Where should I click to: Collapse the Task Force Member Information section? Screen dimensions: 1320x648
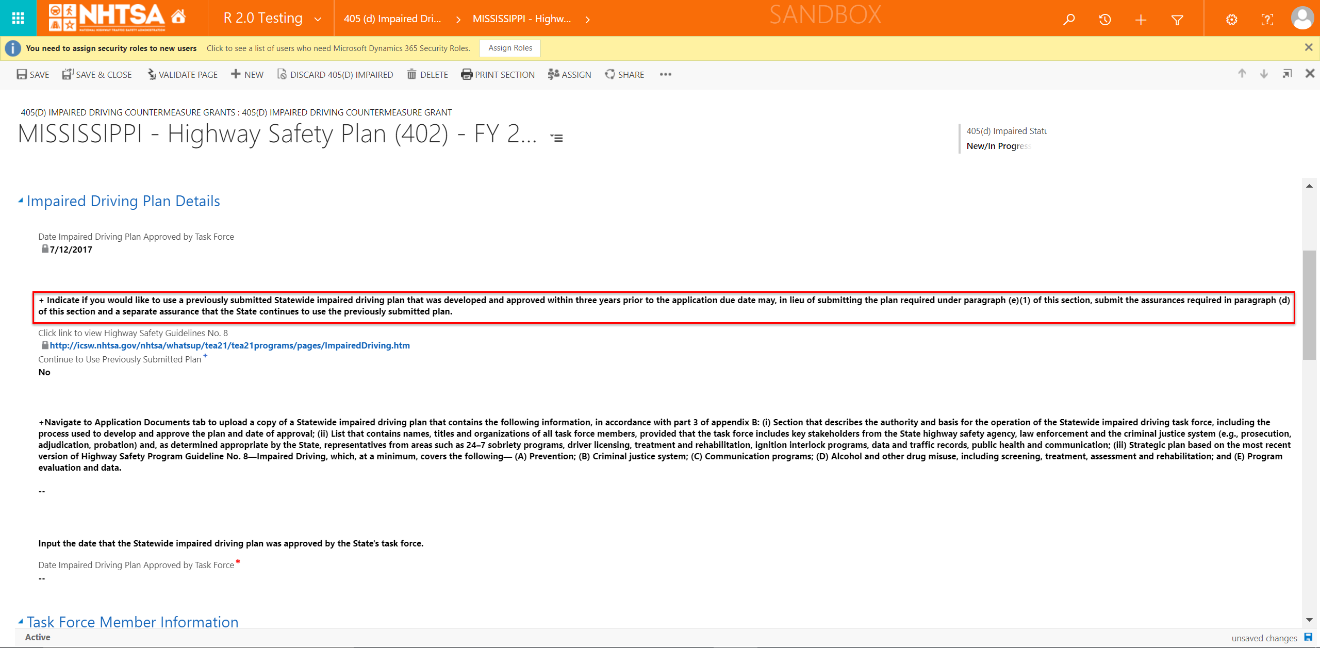21,621
